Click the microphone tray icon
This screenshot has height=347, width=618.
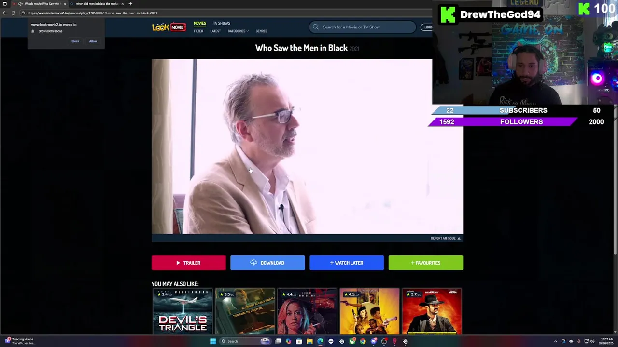click(x=579, y=341)
